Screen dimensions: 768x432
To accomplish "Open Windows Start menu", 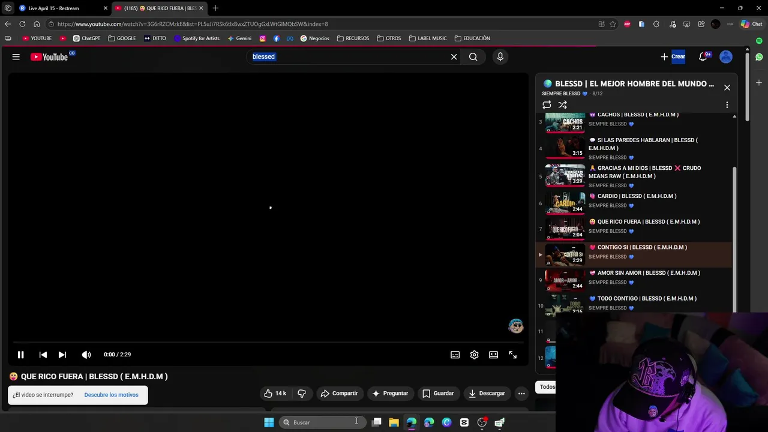I will tap(269, 422).
